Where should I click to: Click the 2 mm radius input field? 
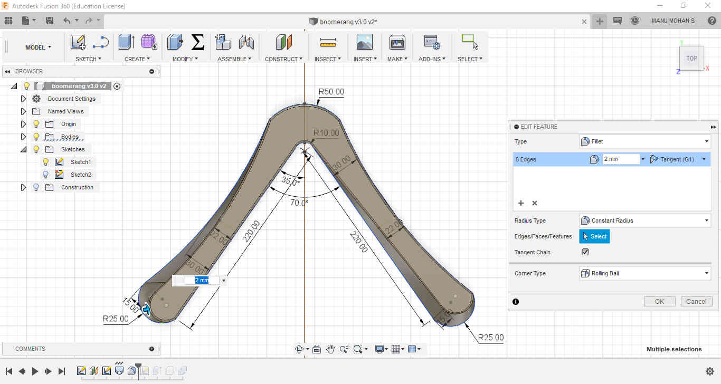(620, 159)
